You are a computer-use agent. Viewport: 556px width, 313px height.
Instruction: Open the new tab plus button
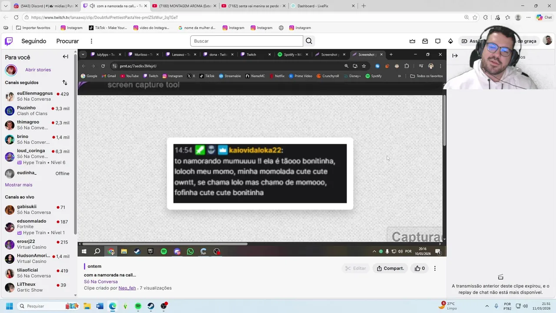click(364, 6)
